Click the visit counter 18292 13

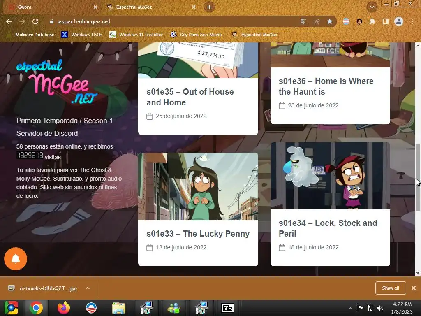(x=30, y=155)
